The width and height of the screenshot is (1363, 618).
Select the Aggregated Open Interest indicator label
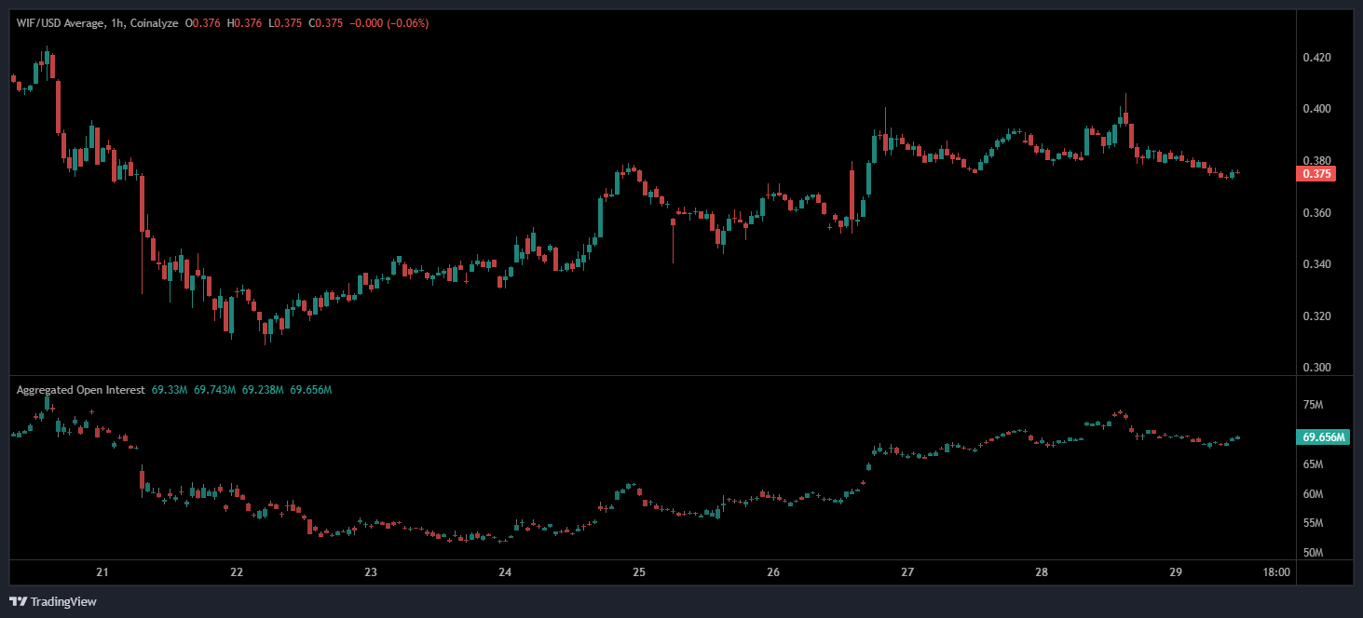pos(80,390)
